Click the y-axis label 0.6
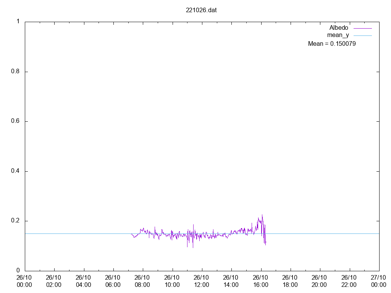The image size is (391, 293). tap(15, 121)
